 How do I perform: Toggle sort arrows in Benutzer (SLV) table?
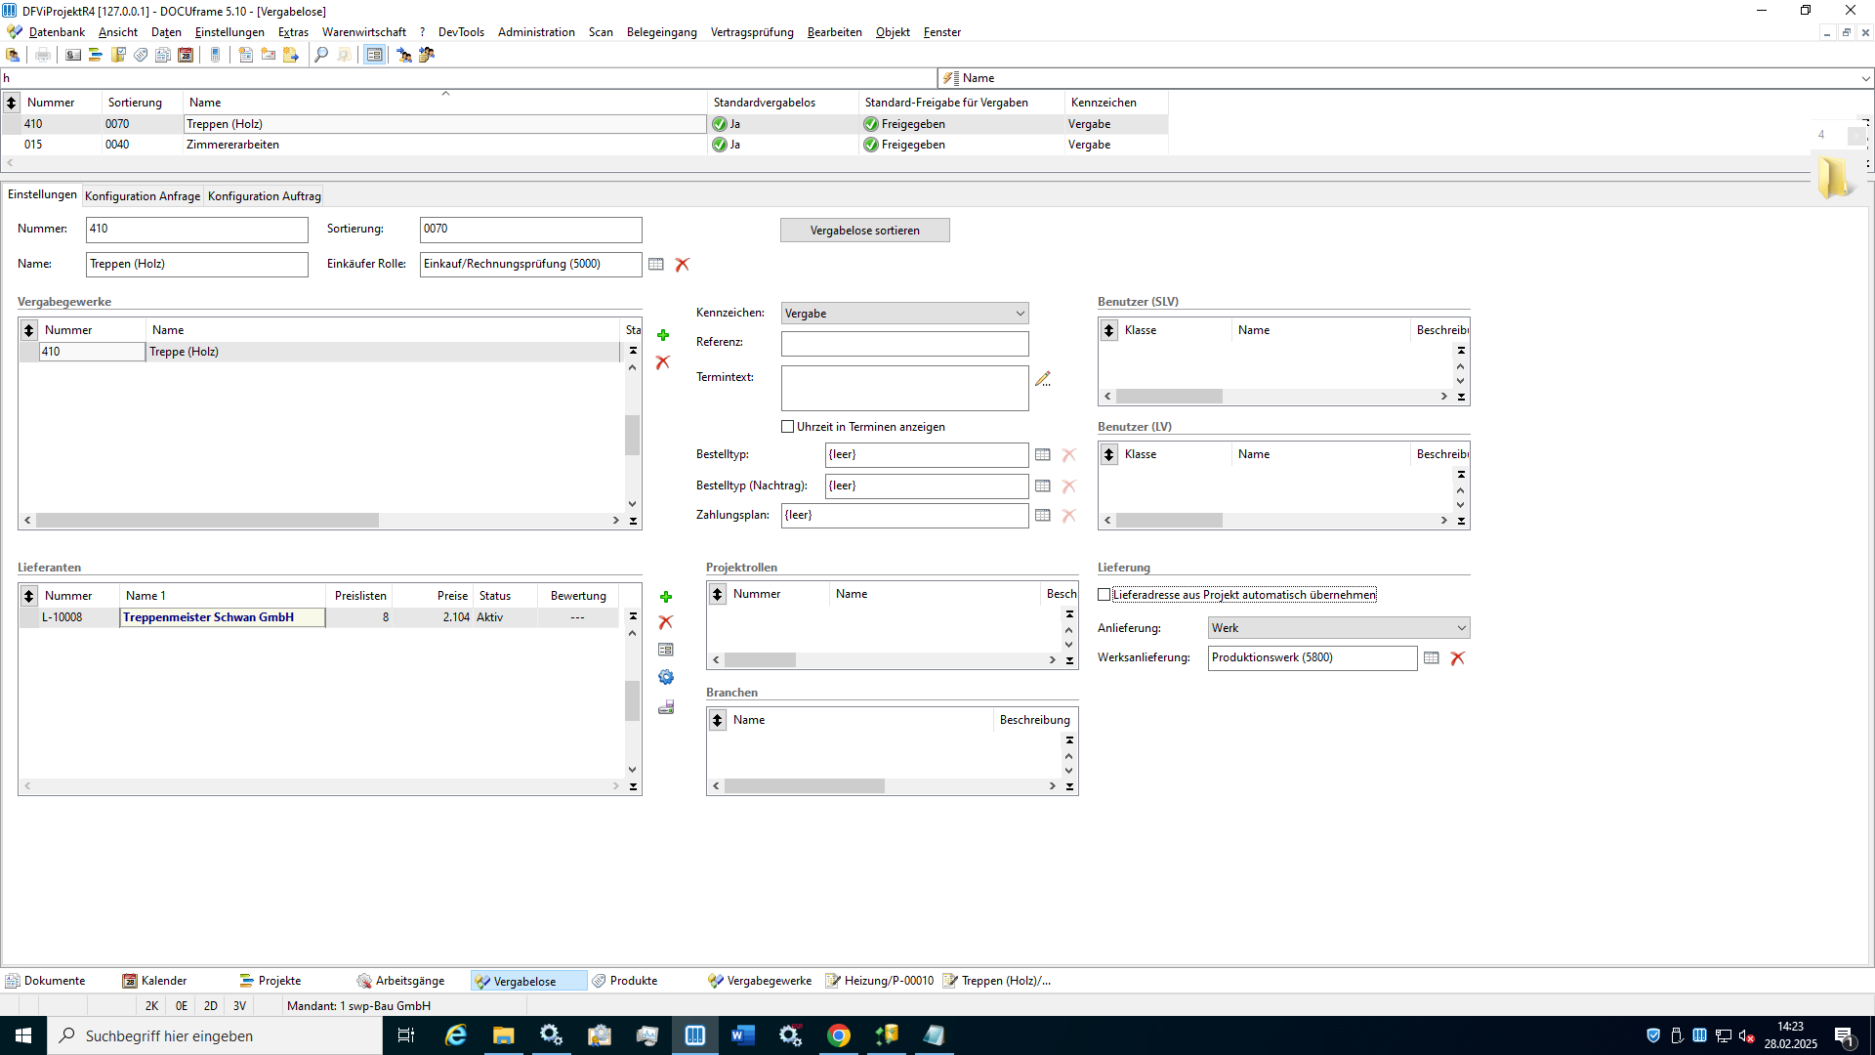coord(1109,330)
